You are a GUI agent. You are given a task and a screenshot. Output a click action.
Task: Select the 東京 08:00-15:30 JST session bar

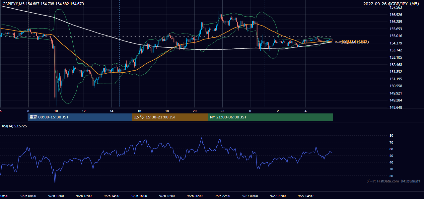pyautogui.click(x=80, y=117)
